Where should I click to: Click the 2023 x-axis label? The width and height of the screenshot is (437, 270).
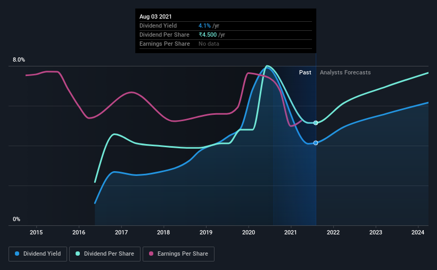(376, 232)
